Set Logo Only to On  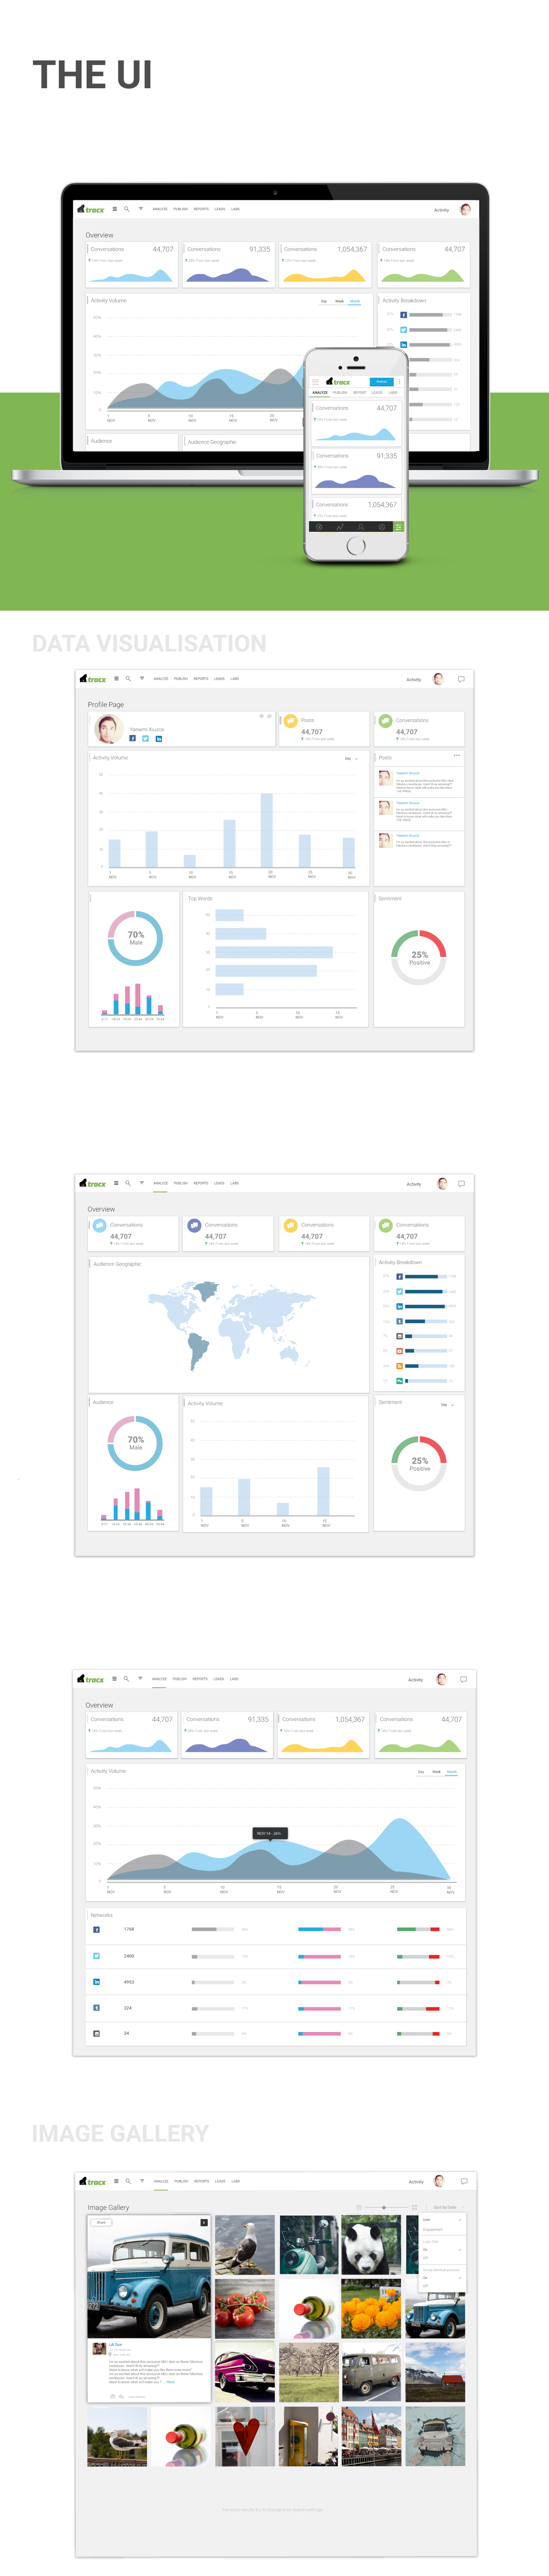point(425,2250)
